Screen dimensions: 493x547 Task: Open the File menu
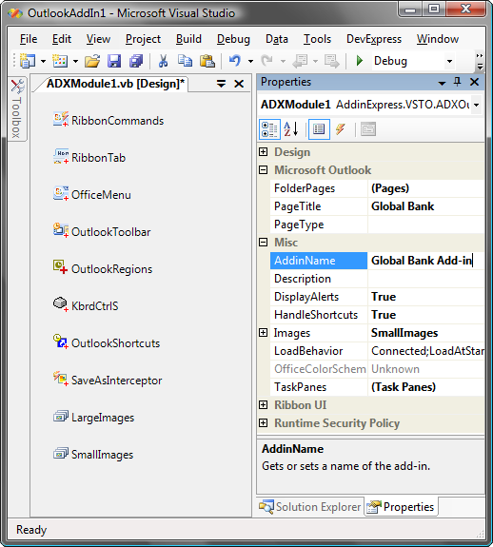[29, 39]
